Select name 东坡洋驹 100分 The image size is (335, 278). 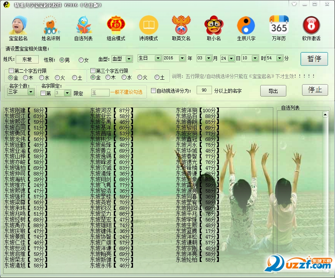tap(197, 110)
